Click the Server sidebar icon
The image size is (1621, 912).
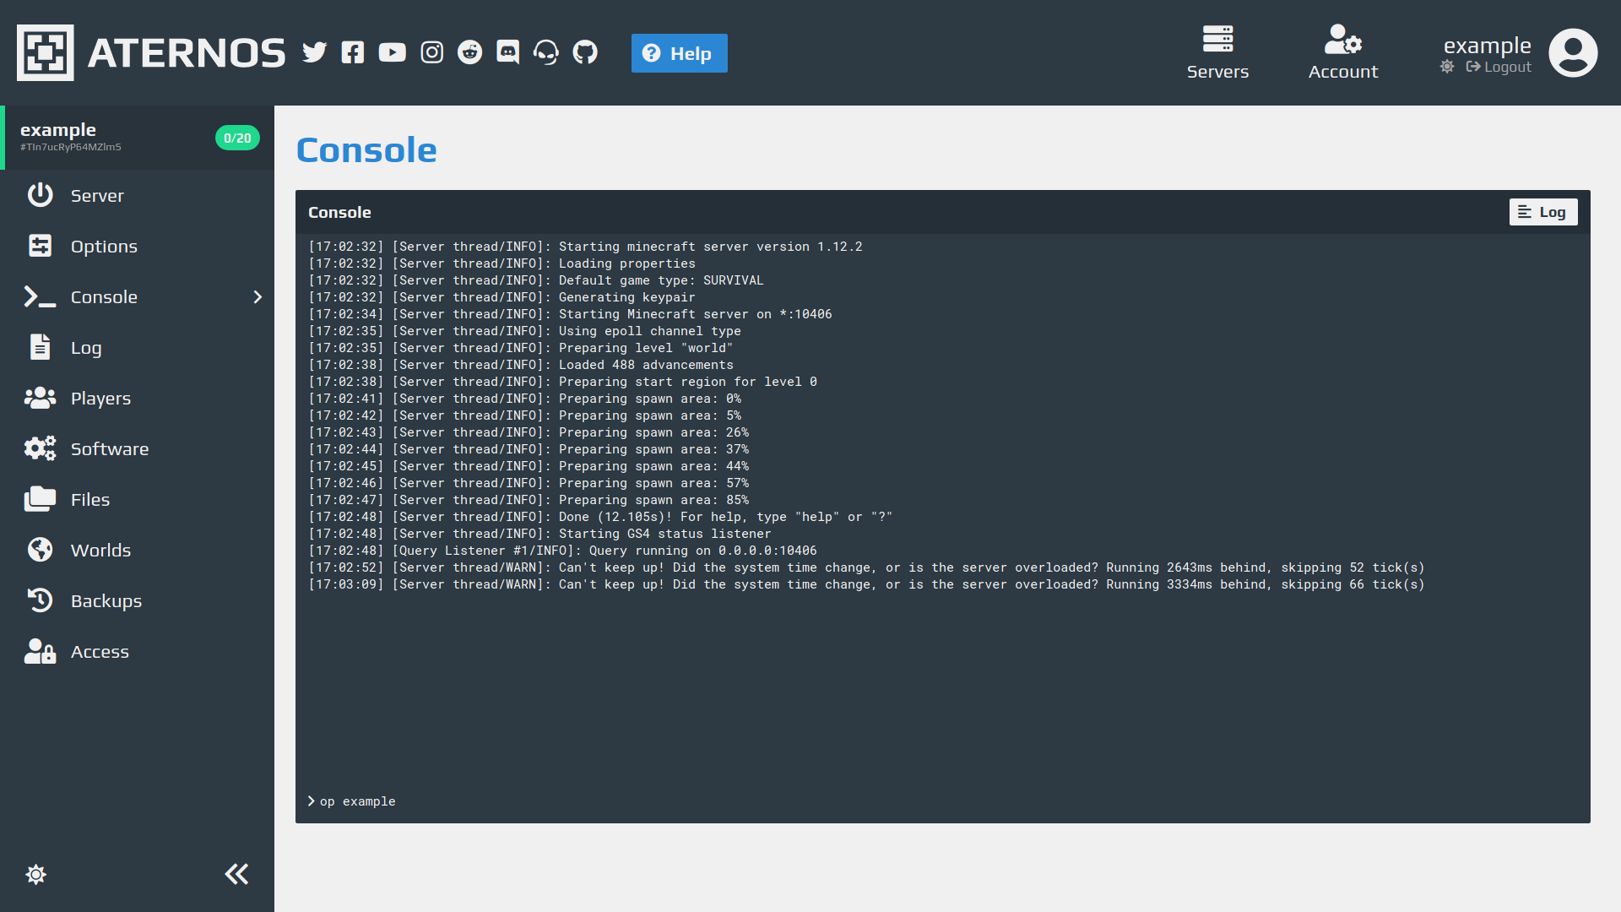(x=40, y=193)
